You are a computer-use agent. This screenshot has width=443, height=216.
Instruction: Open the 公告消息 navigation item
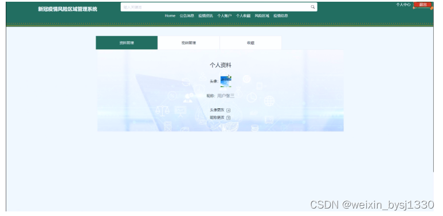click(187, 16)
